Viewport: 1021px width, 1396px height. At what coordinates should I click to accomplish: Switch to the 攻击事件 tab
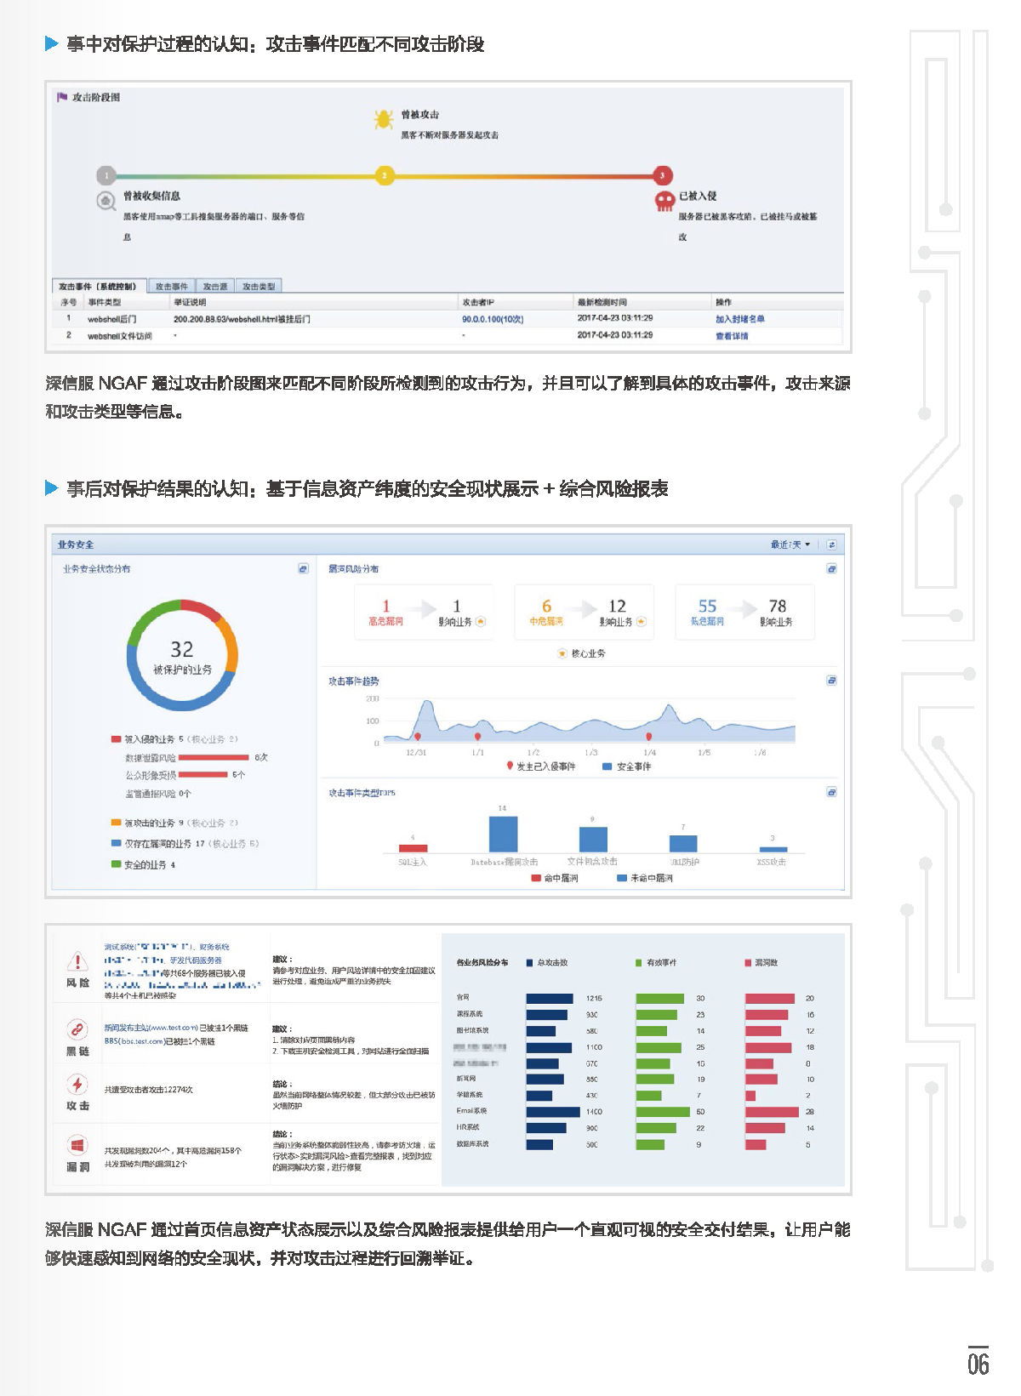tap(171, 287)
